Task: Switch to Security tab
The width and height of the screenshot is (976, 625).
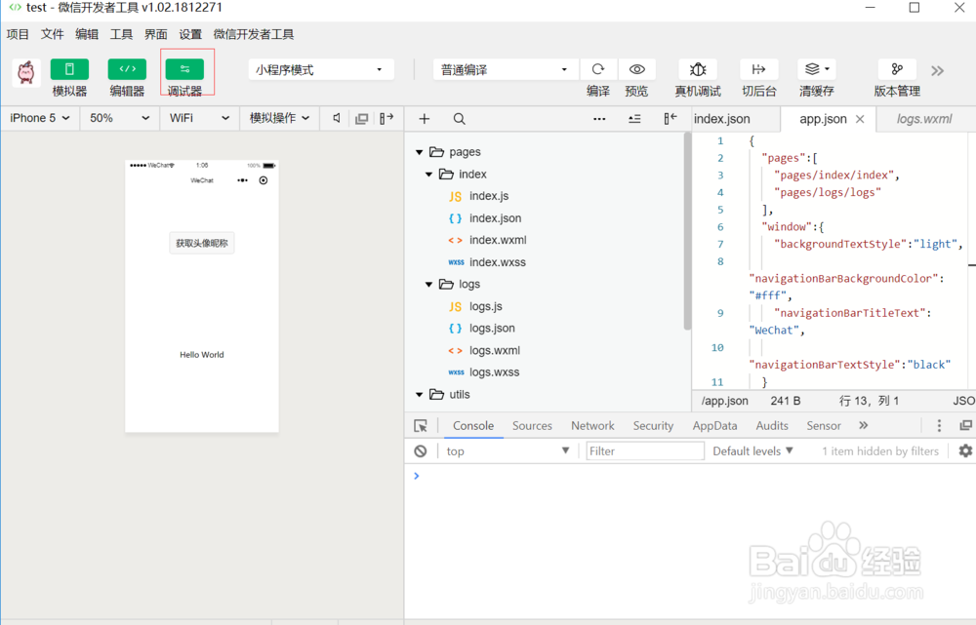Action: coord(653,426)
